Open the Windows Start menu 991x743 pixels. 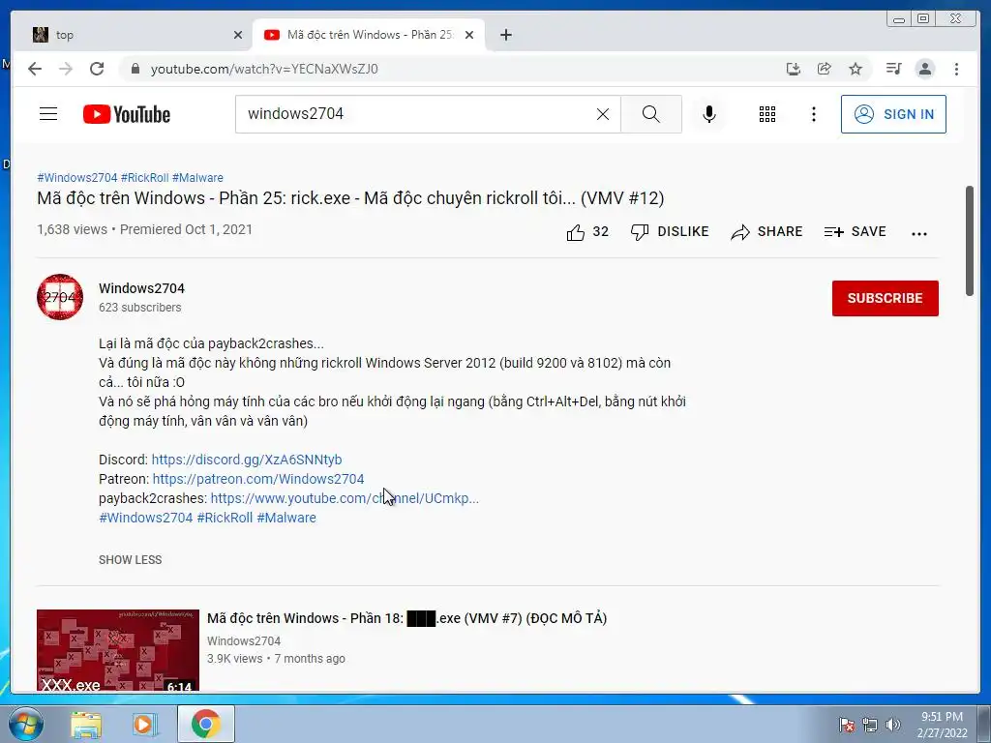coord(26,724)
